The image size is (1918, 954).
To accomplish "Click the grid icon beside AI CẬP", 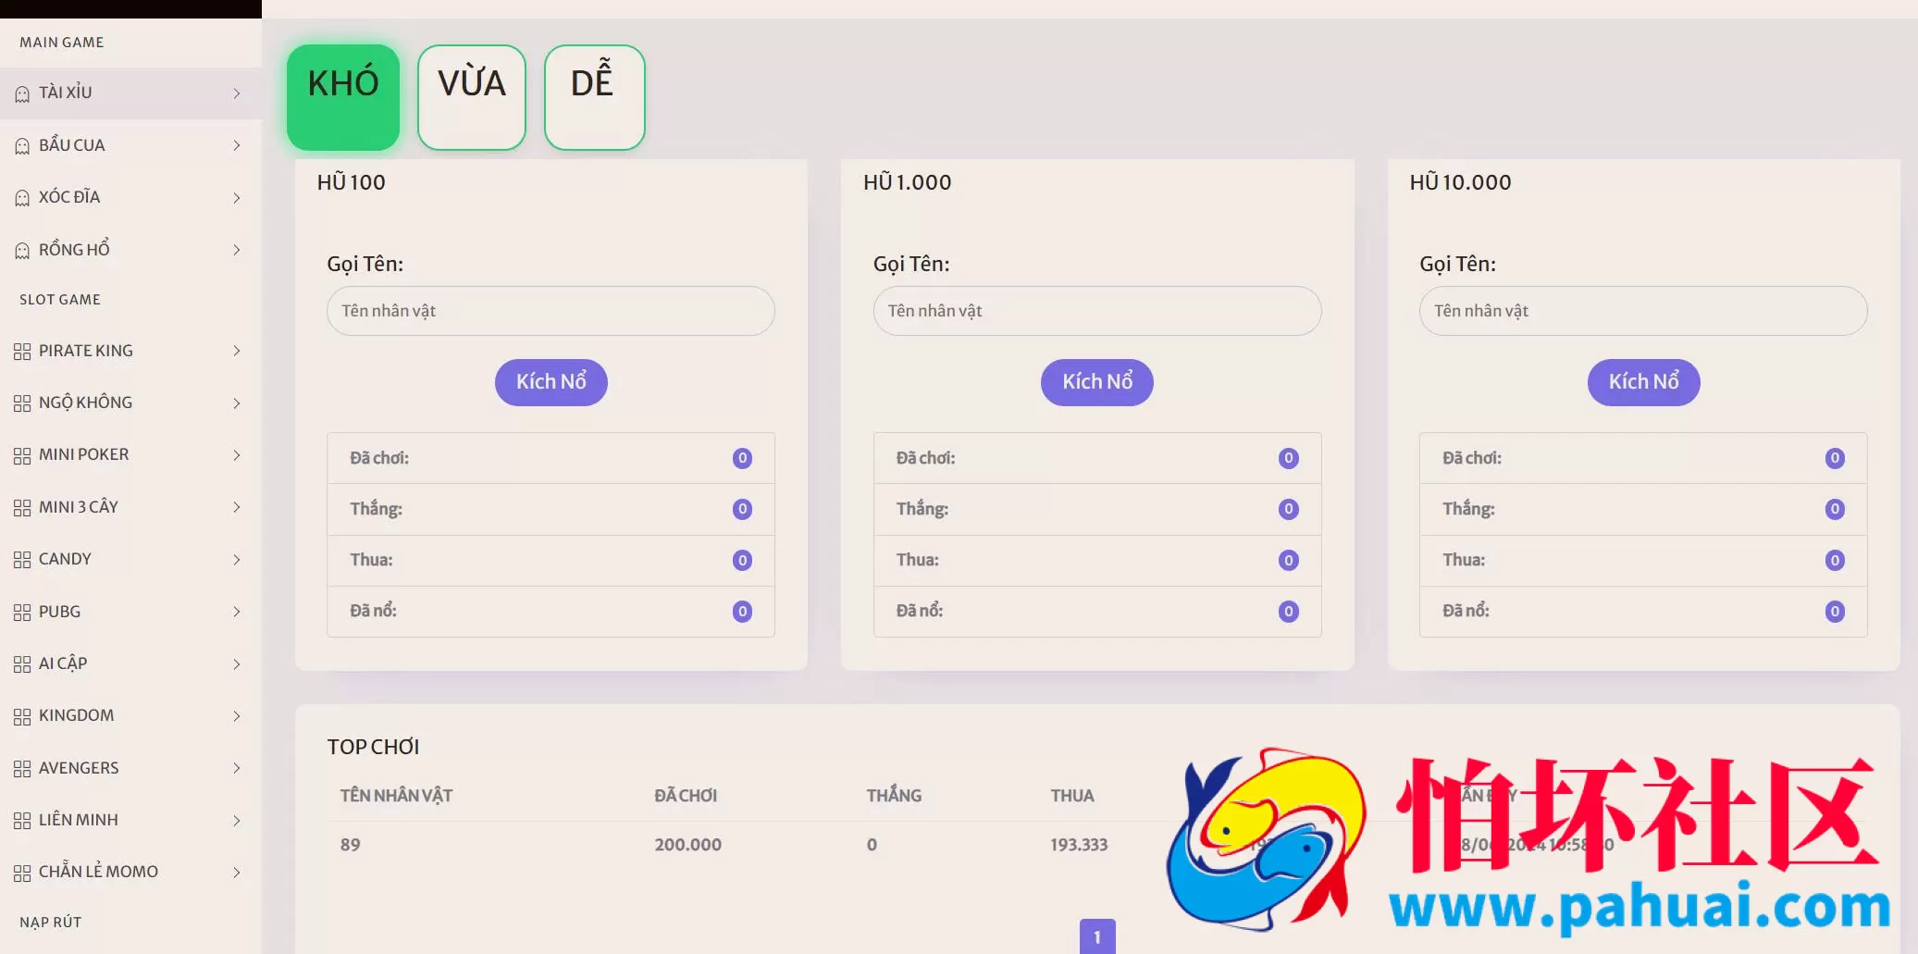I will point(22,664).
